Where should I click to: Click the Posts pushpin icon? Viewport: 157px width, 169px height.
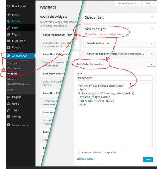pos(8,15)
